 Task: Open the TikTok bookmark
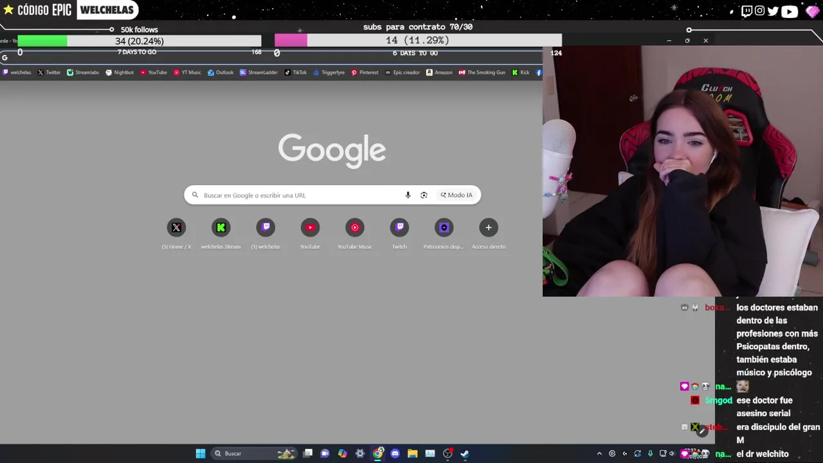coord(296,73)
